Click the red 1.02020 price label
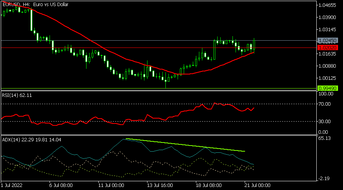The width and height of the screenshot is (343, 190). [x=327, y=47]
